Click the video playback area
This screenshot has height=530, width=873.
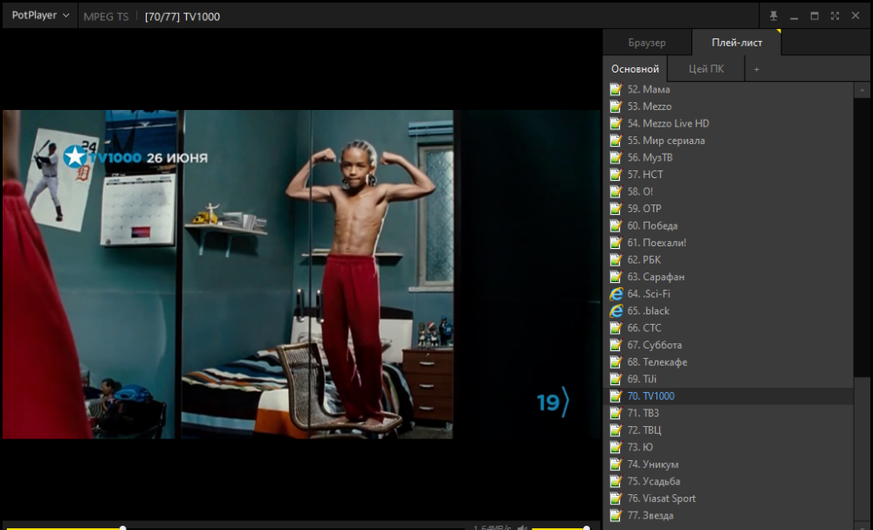[x=301, y=274]
